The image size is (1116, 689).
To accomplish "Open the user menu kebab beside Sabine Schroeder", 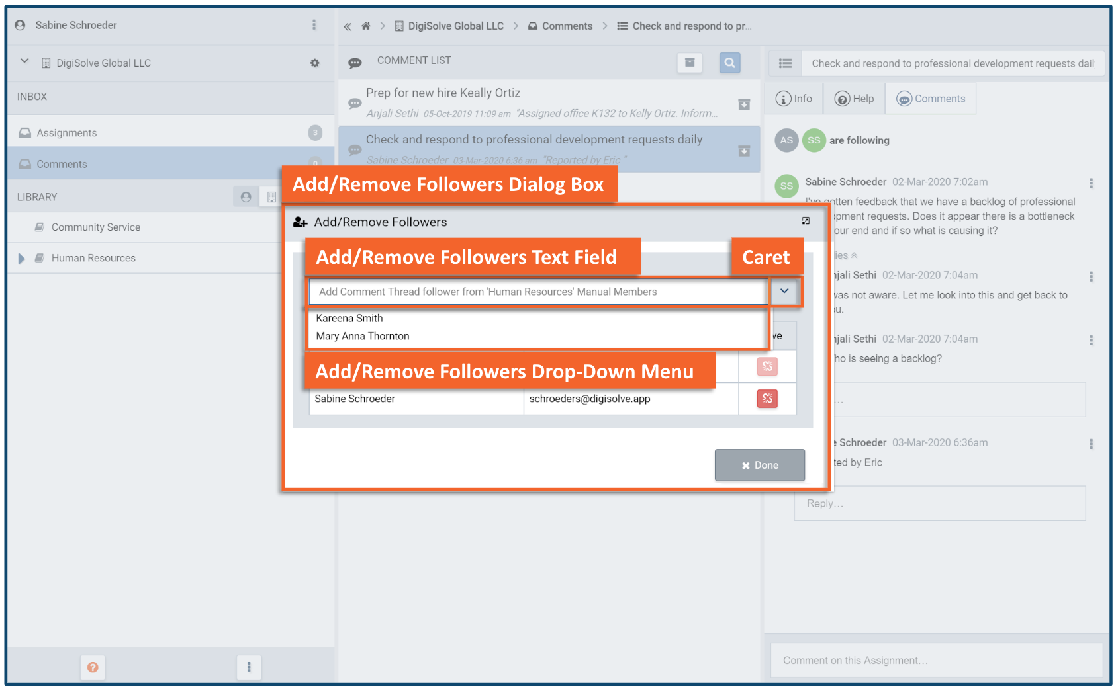I will [314, 25].
